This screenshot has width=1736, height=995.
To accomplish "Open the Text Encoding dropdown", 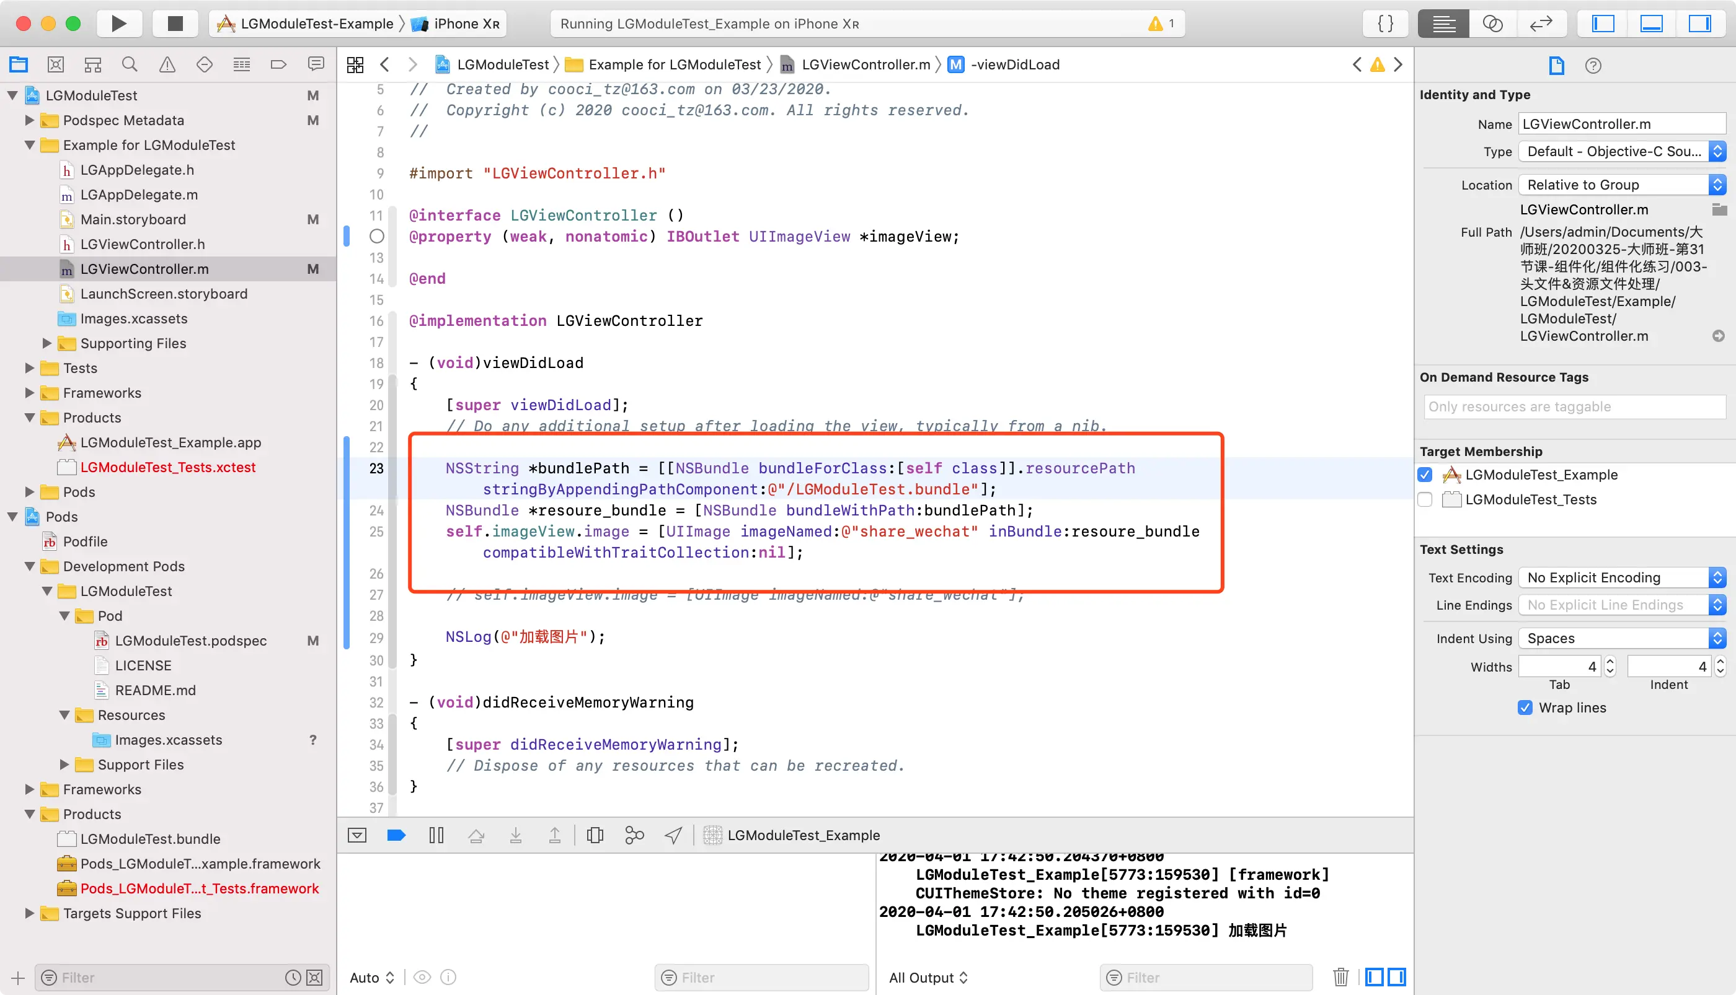I will point(1622,577).
